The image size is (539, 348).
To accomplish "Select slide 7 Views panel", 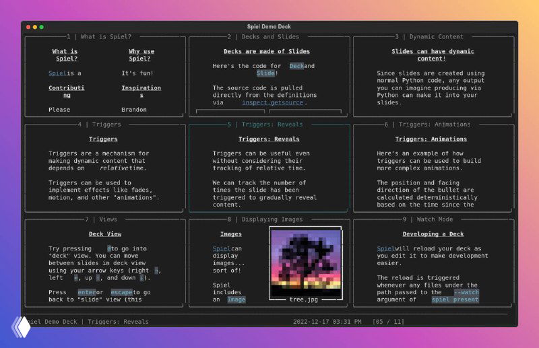I will pyautogui.click(x=105, y=262).
